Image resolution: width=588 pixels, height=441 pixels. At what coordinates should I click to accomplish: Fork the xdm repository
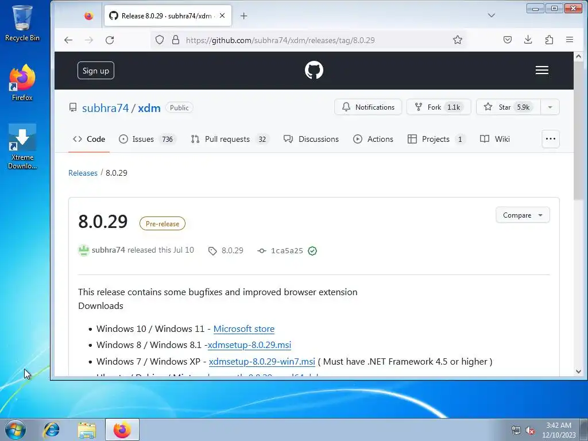click(x=438, y=107)
